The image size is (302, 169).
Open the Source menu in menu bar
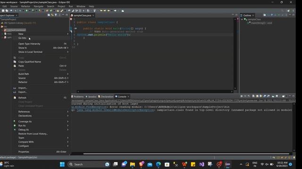click(x=14, y=6)
